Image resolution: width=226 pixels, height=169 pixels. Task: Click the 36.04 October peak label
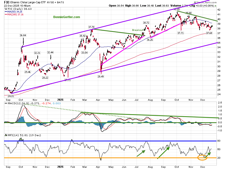pos(23,36)
